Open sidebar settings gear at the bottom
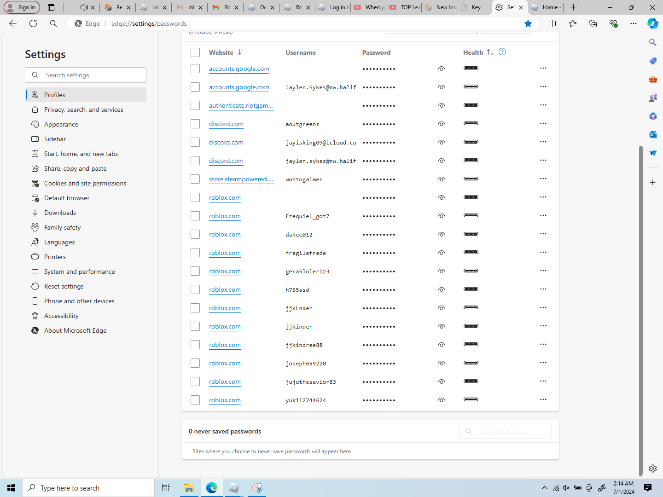Viewport: 663px width, 497px height. pos(653,468)
